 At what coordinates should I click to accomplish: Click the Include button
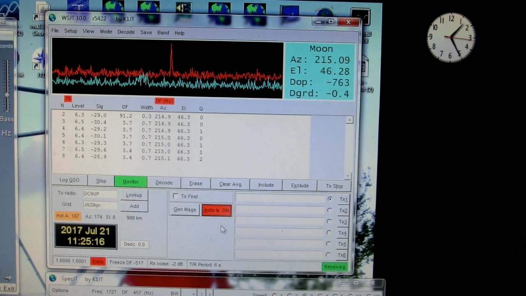coord(266,185)
